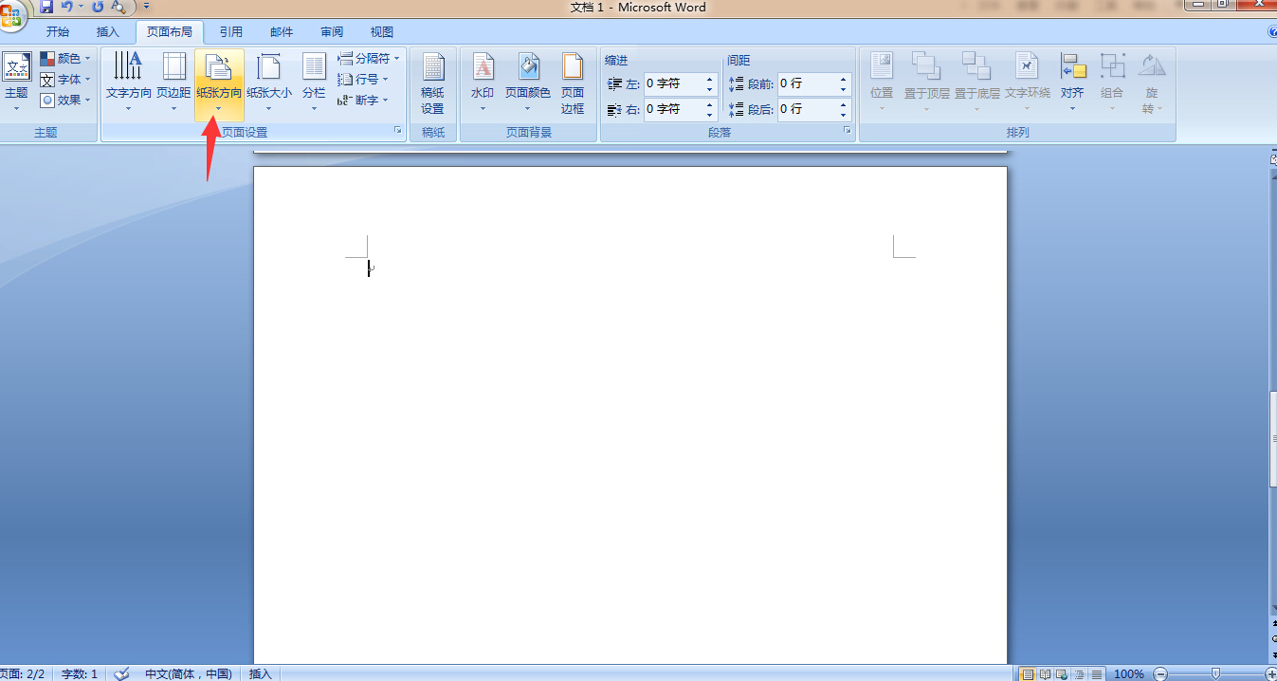This screenshot has height=681, width=1277.
Task: Open the Page Color (页面颜色) picker
Action: (x=528, y=83)
